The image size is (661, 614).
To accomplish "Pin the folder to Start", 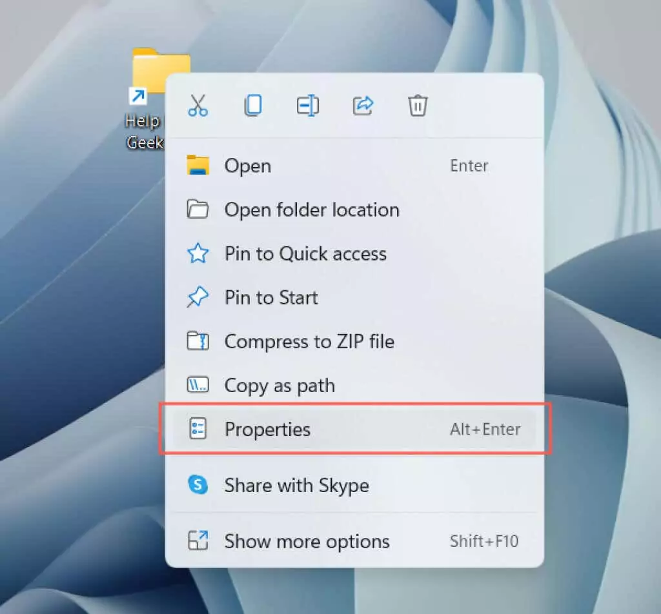I will pyautogui.click(x=271, y=297).
